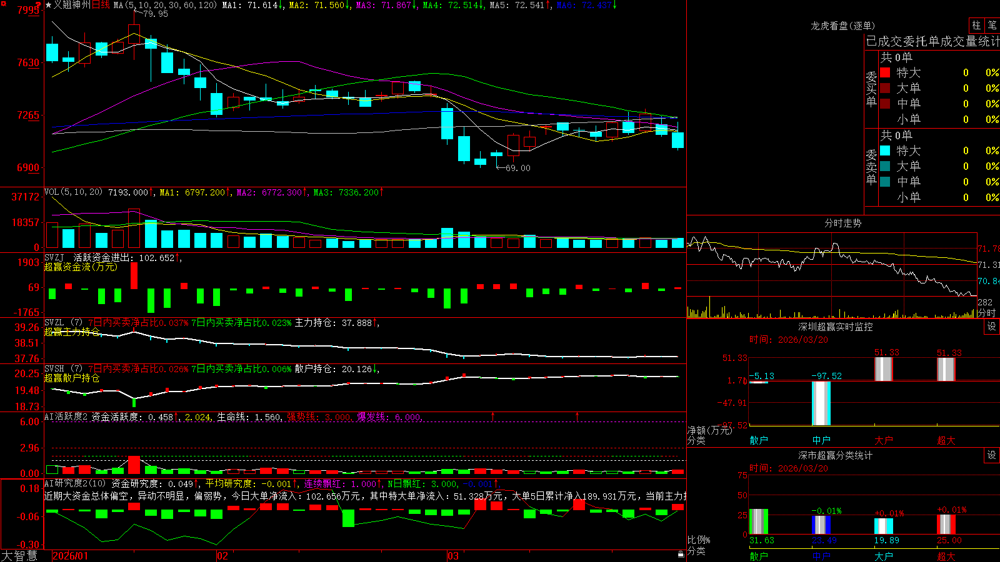Select the 日线 period label

pos(101,5)
